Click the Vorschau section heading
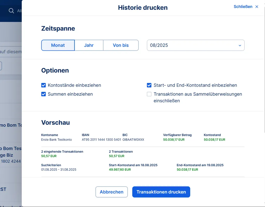 [55, 122]
